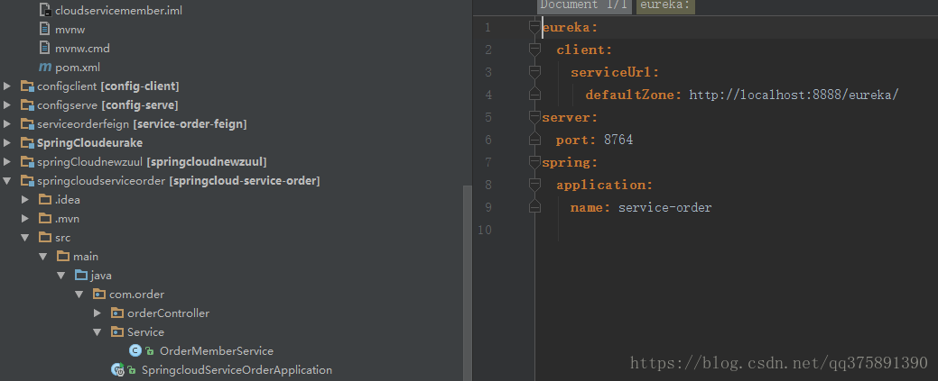Click the java source root folder icon
938x381 pixels.
[80, 276]
